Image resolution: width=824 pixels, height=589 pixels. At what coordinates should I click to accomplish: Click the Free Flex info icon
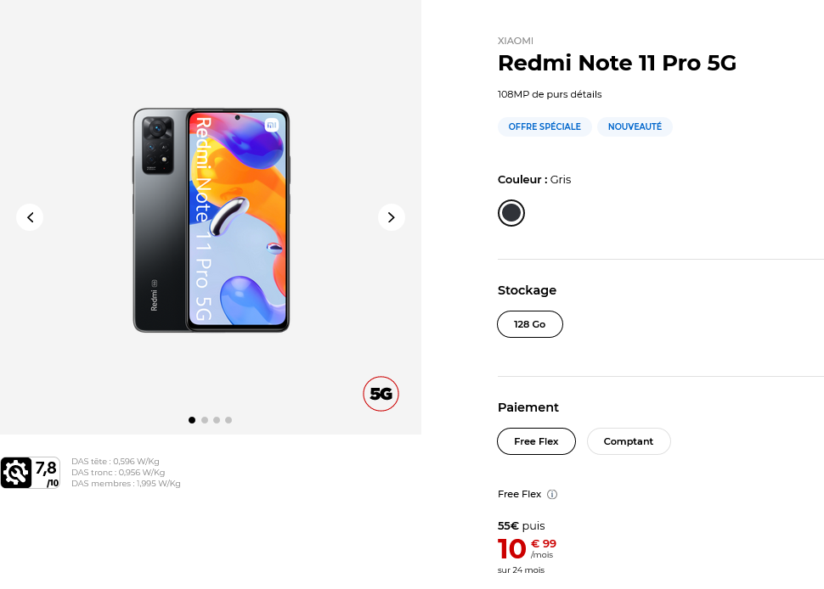click(552, 494)
